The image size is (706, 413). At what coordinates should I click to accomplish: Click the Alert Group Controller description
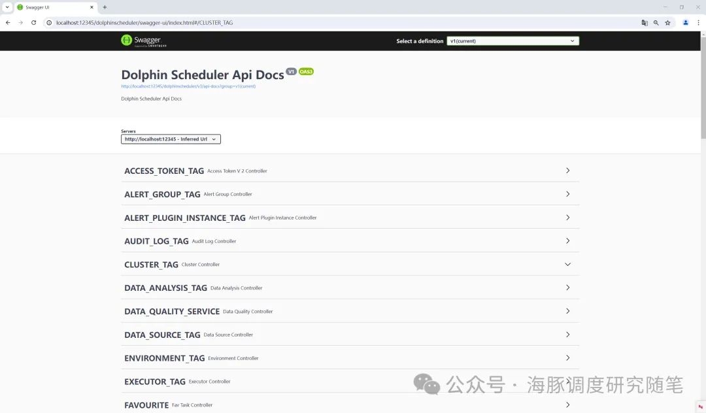point(228,194)
